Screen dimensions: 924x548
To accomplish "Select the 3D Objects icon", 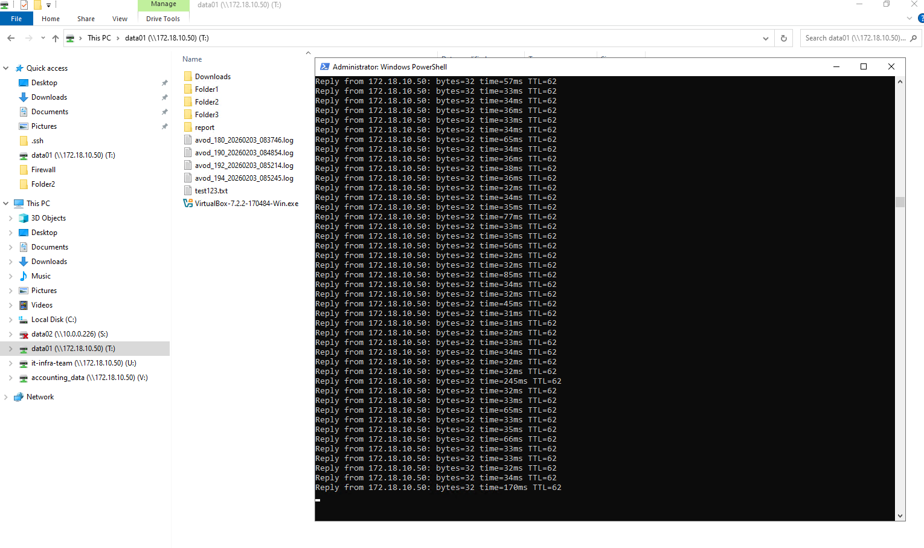I will 24,218.
